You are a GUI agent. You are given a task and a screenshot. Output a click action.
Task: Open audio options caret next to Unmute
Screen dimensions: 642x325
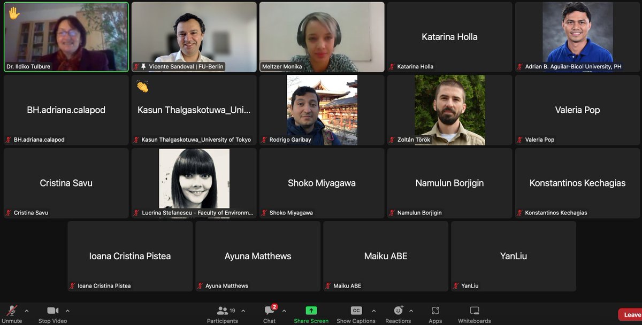point(26,311)
